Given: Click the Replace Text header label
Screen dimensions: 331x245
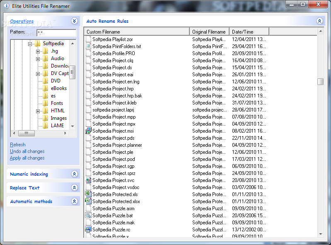Looking at the screenshot, I should [25, 188].
